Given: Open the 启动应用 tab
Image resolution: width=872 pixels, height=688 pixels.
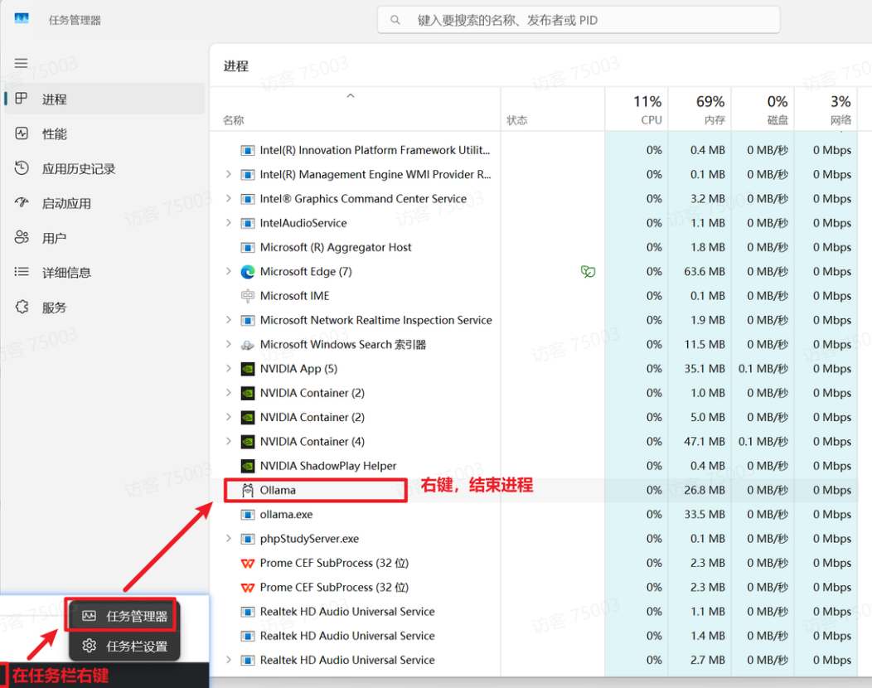Looking at the screenshot, I should 104,203.
